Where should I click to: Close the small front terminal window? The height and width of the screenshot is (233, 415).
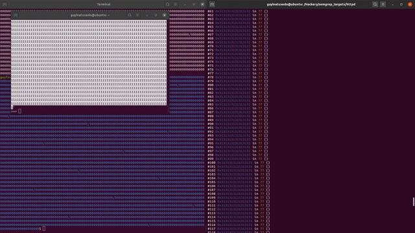pyautogui.click(x=164, y=16)
